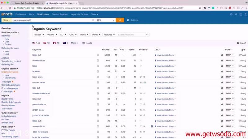Open chart icon for custom laces row
Viewport: 248px width, 139px height.
(x=222, y=82)
